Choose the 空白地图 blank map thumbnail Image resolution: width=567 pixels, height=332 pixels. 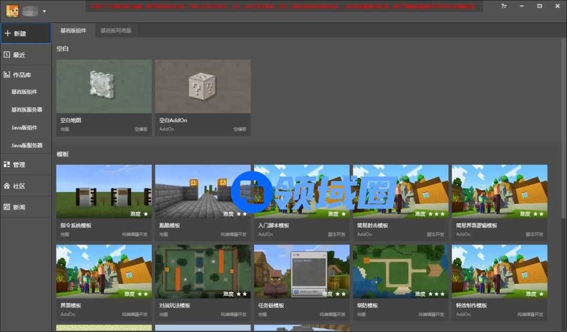(x=103, y=86)
